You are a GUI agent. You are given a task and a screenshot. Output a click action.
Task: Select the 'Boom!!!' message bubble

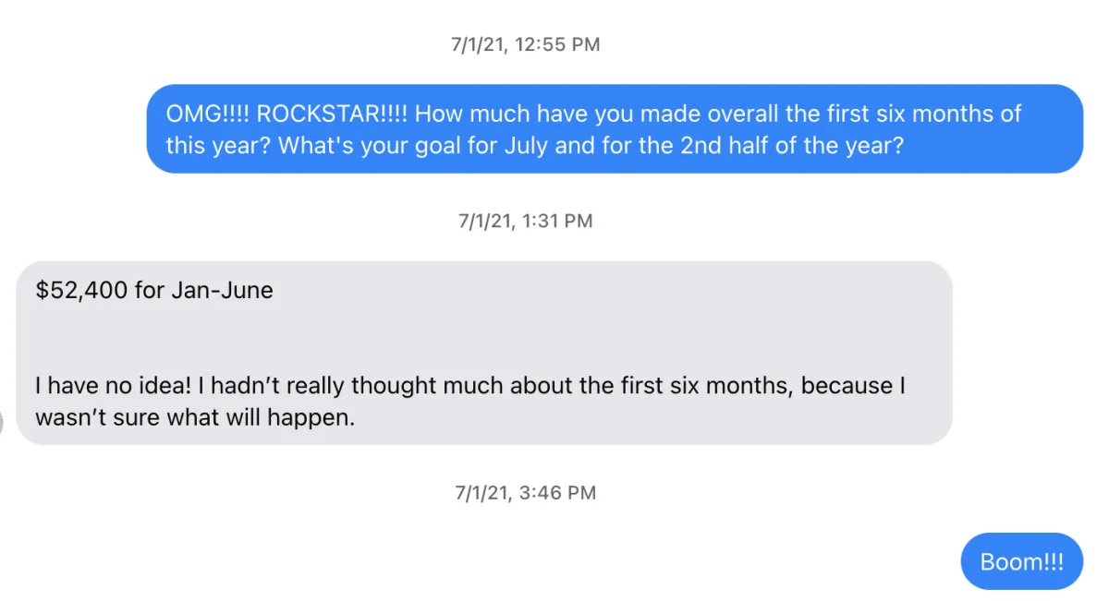click(1021, 561)
